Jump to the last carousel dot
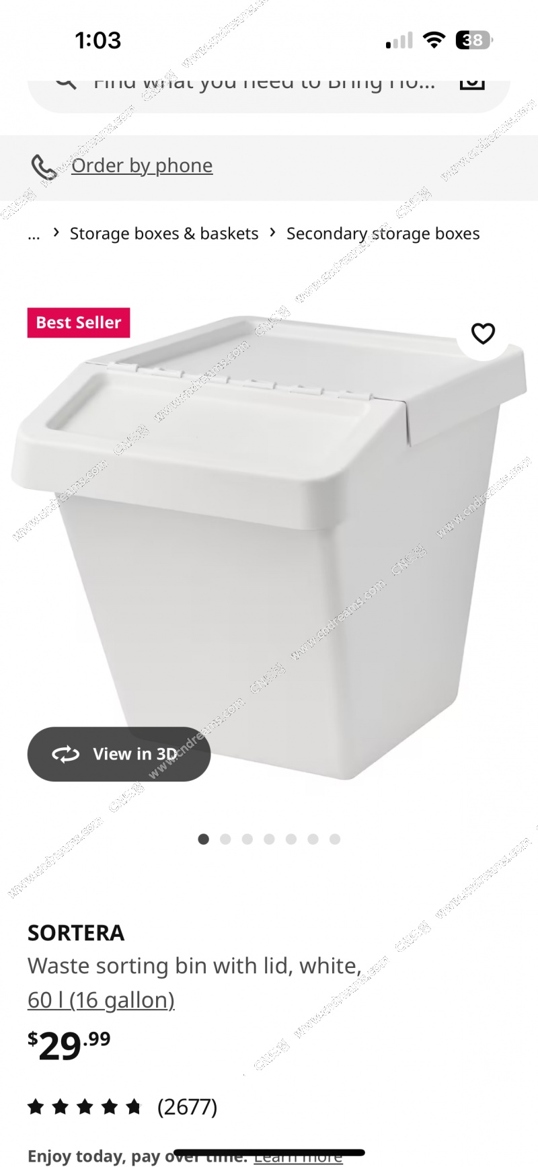 pos(335,839)
